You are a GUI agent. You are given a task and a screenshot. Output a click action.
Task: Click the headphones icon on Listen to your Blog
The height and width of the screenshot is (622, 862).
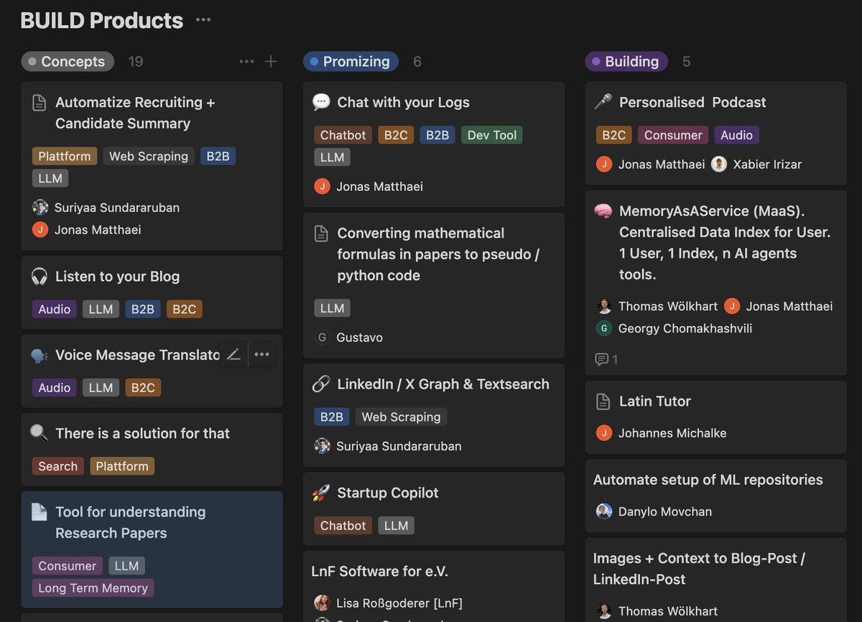(38, 277)
